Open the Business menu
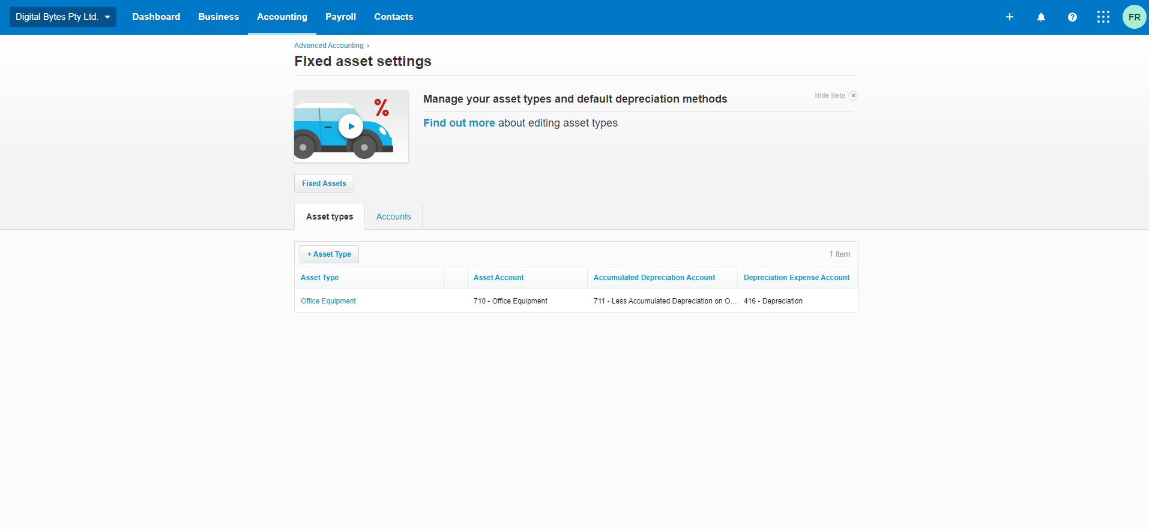The height and width of the screenshot is (529, 1149). (x=219, y=17)
